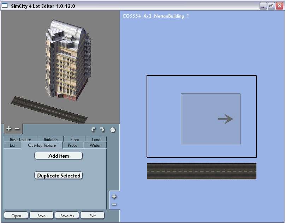The height and width of the screenshot is (223, 285).
Task: Select the Overlay Texture tab
Action: [x=42, y=145]
